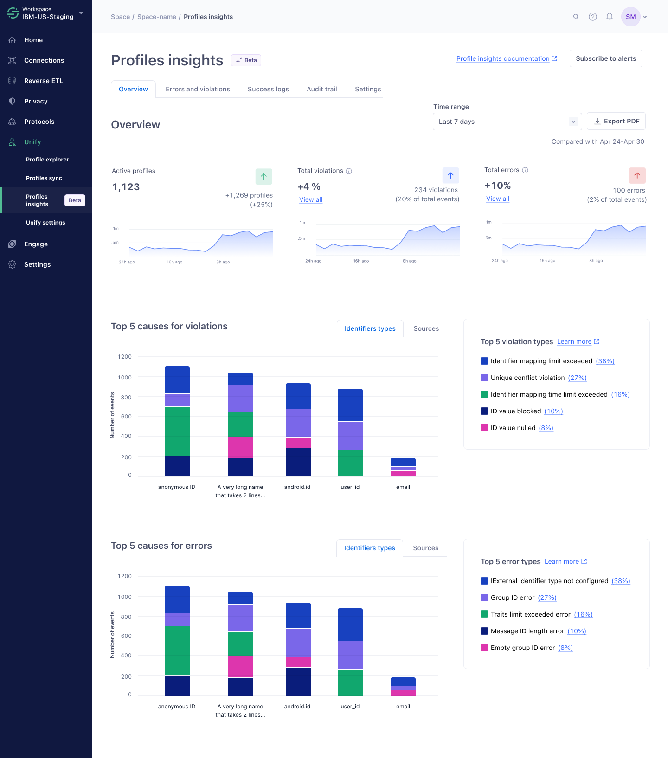
Task: Expand the user menu chevron beside SM
Action: pos(645,17)
